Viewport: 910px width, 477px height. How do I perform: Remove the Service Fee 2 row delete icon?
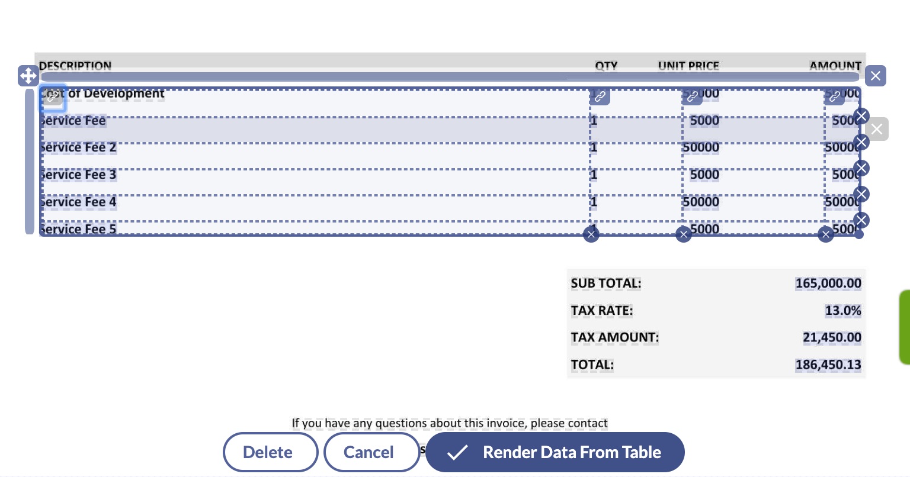(x=861, y=142)
